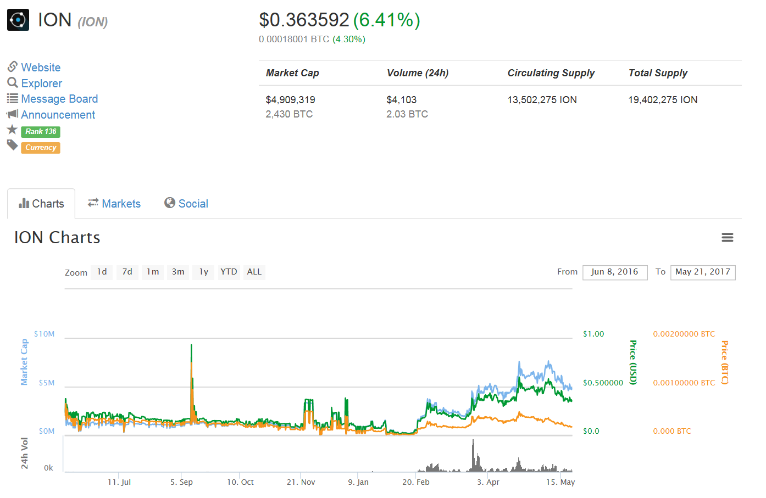Click the bar chart icon on Charts tab
The image size is (766, 498).
(24, 204)
